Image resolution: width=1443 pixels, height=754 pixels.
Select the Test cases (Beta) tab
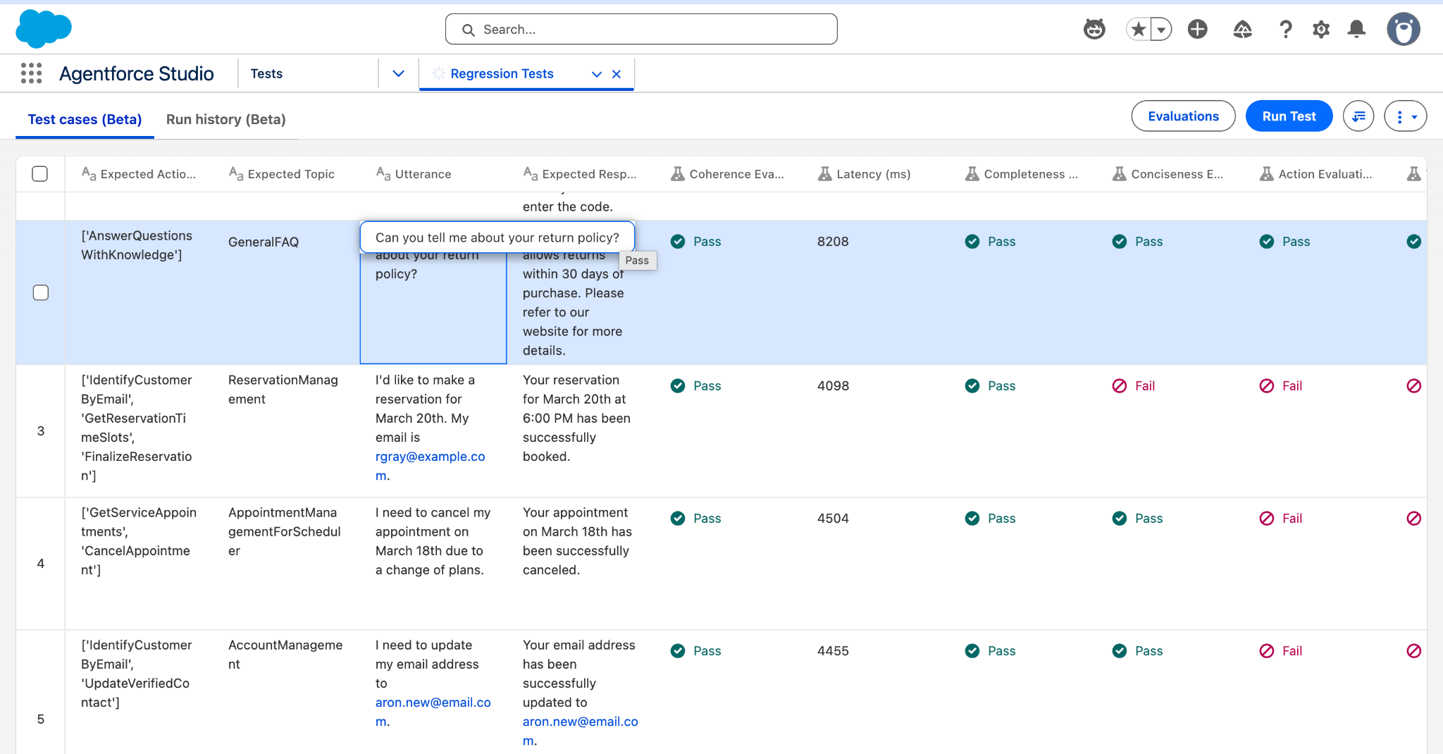[x=85, y=119]
